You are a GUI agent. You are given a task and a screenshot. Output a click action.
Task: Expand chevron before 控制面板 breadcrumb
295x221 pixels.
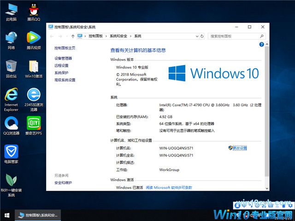tap(85, 36)
